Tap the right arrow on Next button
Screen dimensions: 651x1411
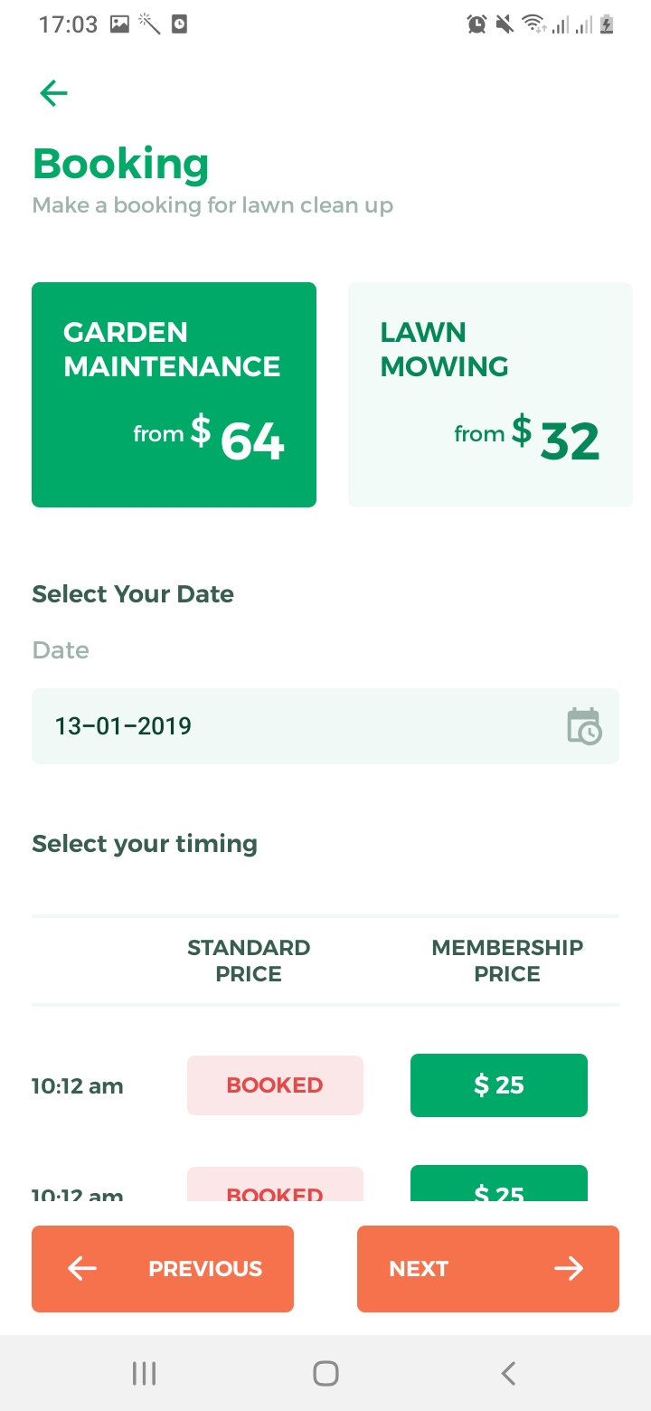[x=569, y=1269]
